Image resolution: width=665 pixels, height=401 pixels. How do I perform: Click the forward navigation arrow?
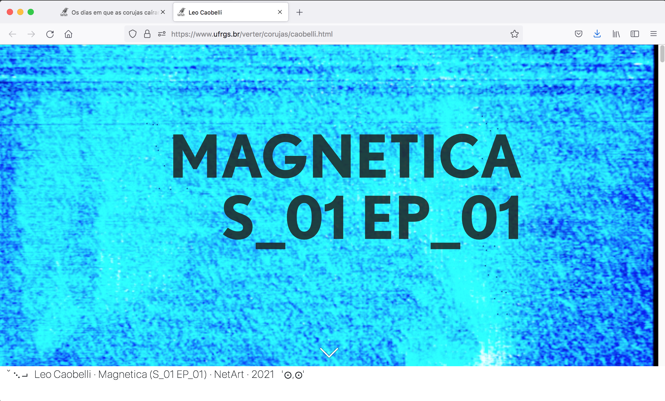[x=31, y=34]
